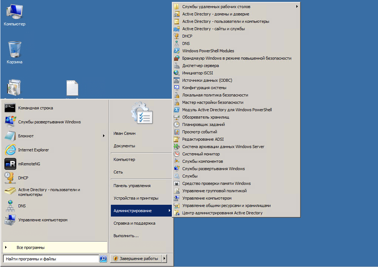Click the Блокнот icon in Start menu
This screenshot has height=267, width=378.
pos(10,136)
